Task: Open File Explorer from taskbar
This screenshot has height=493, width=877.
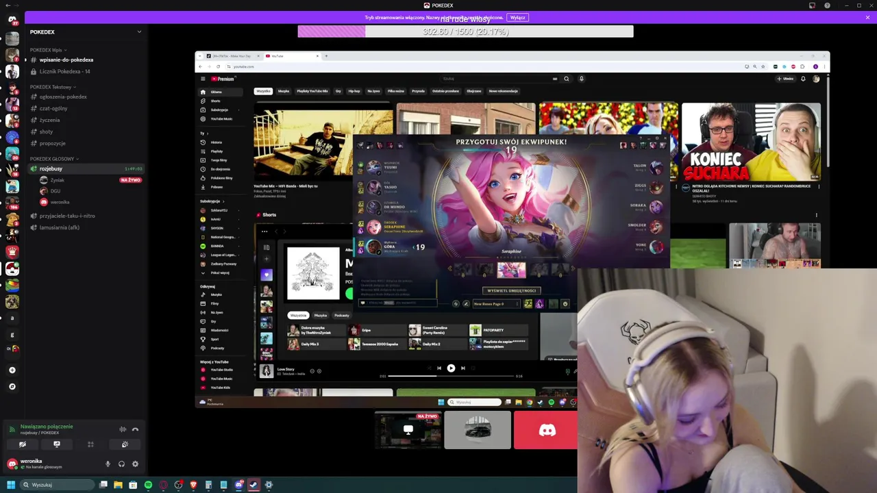Action: click(118, 485)
